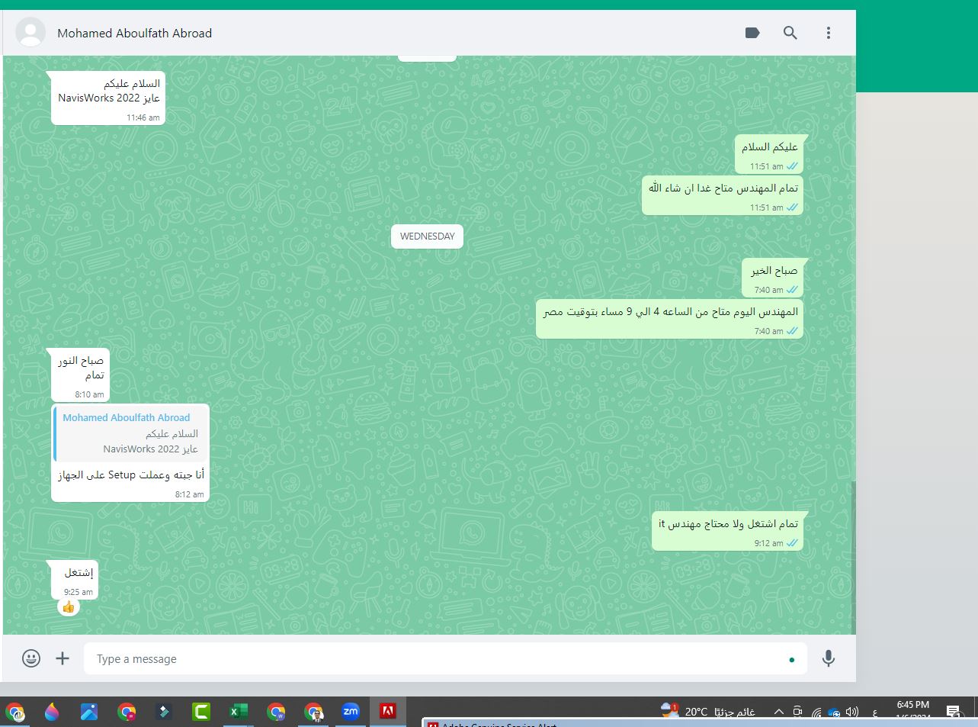Open the Meet Now camera tray icon
Image resolution: width=978 pixels, height=727 pixels.
click(x=797, y=712)
